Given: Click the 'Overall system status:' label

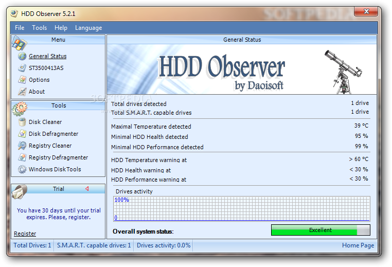Looking at the screenshot, I should point(143,232).
